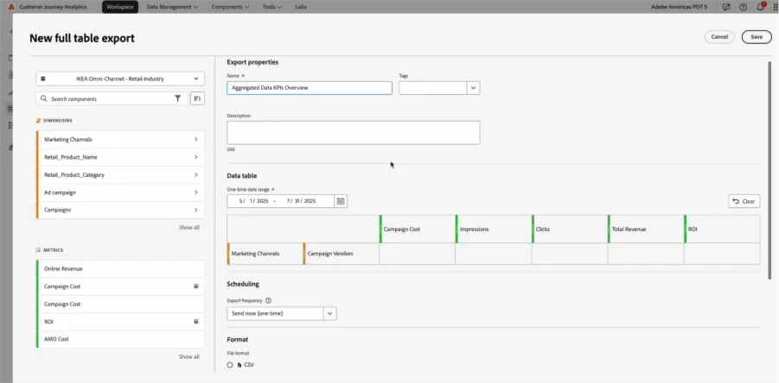Image resolution: width=779 pixels, height=383 pixels.
Task: Open the notifications bell
Action: click(760, 7)
